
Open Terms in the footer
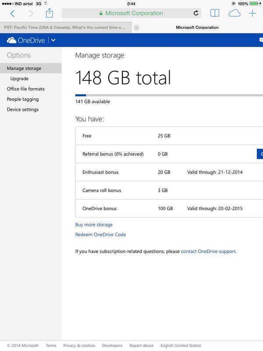(x=51, y=345)
